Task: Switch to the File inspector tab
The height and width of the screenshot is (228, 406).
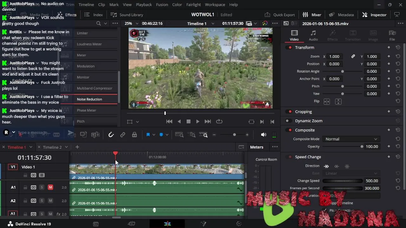Action: (392, 36)
